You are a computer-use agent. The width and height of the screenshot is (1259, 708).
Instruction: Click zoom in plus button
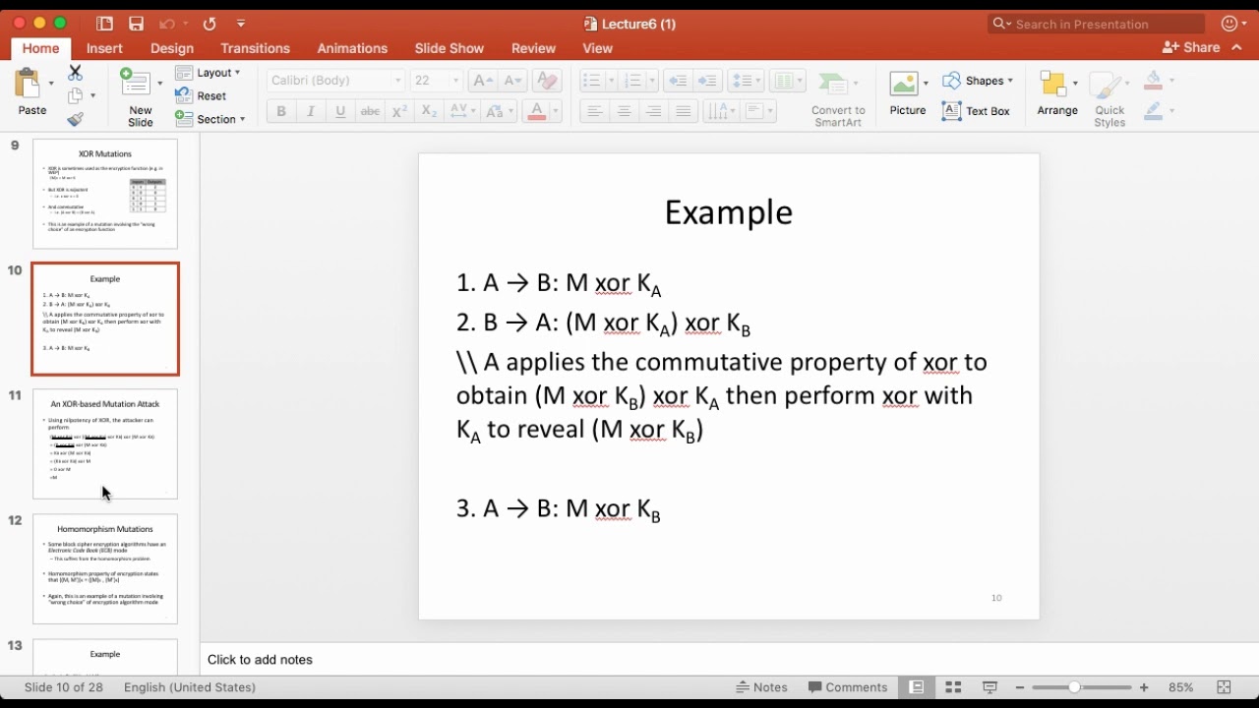(x=1144, y=687)
